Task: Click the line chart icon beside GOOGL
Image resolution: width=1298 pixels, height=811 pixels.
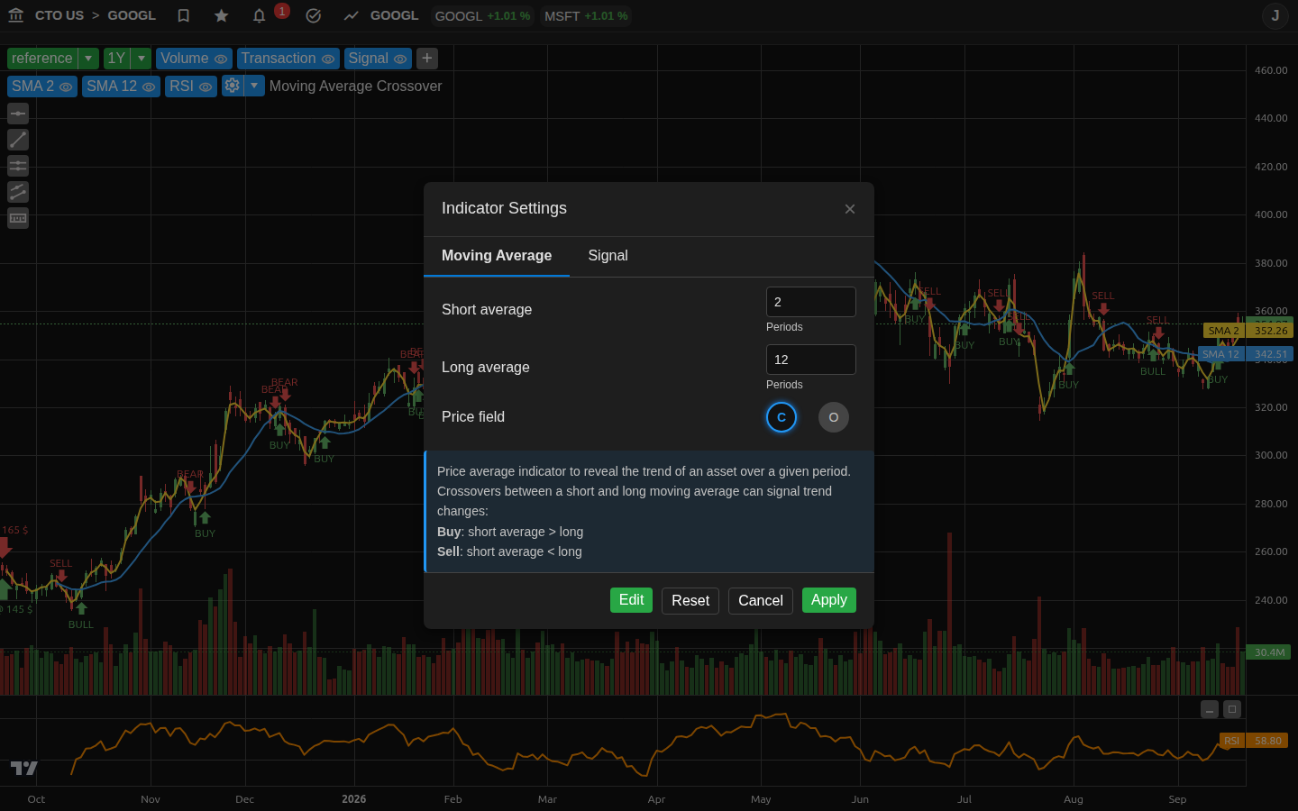Action: 352,15
